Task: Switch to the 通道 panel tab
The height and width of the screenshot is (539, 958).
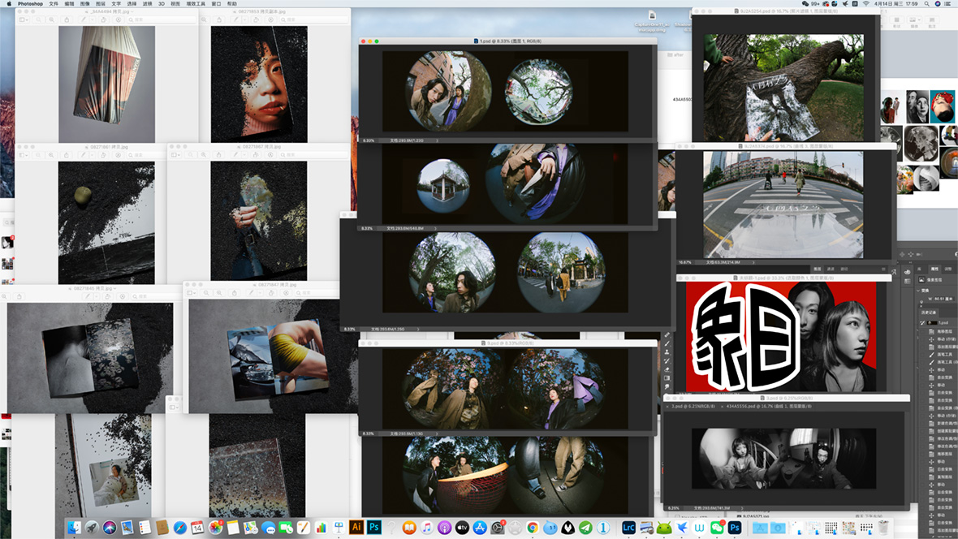Action: click(830, 269)
